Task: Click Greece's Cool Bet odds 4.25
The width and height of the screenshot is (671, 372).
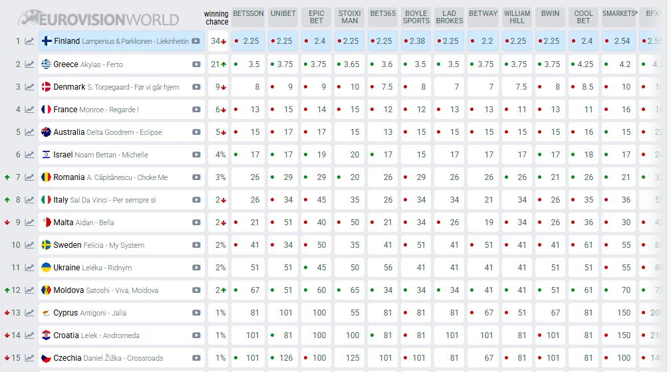Action: click(x=583, y=64)
